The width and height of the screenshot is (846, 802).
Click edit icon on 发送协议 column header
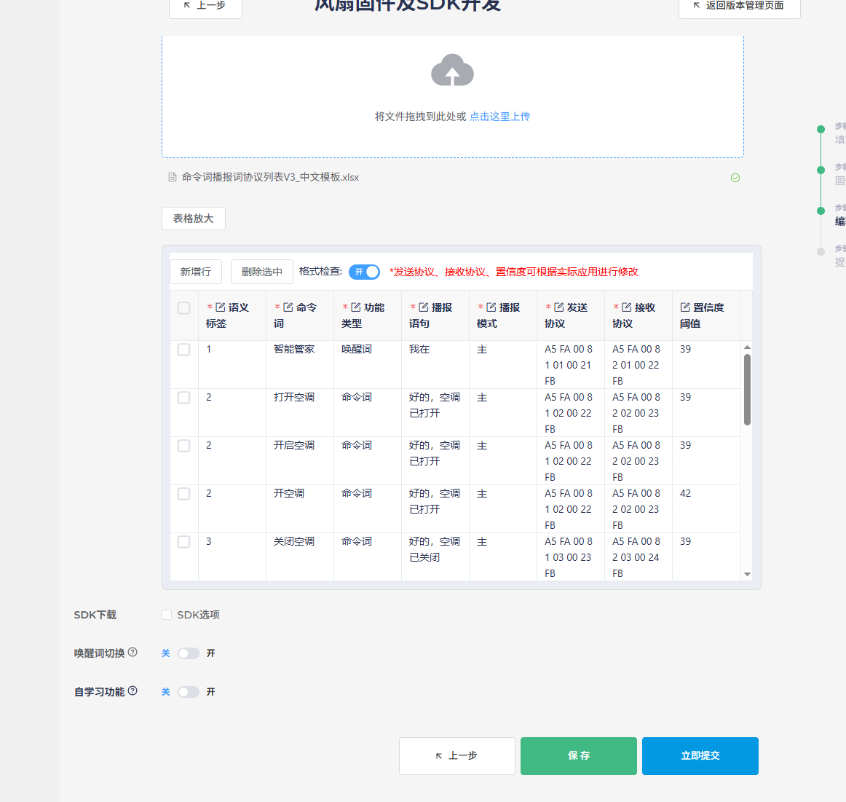pos(559,307)
